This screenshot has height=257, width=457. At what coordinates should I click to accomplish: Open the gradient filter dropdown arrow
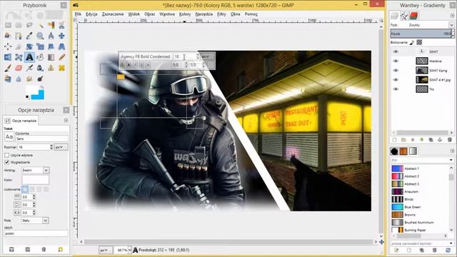click(451, 160)
